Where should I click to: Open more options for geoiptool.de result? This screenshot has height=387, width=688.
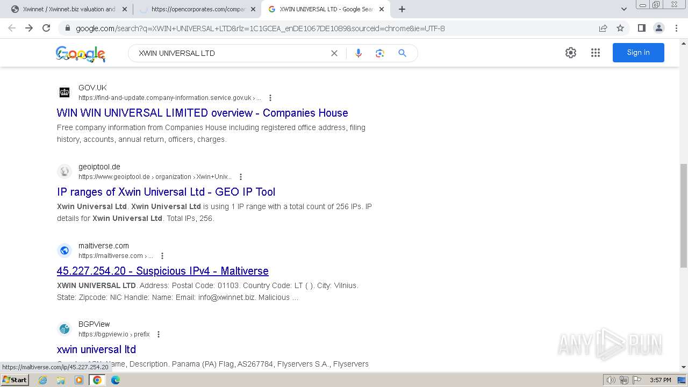[241, 177]
